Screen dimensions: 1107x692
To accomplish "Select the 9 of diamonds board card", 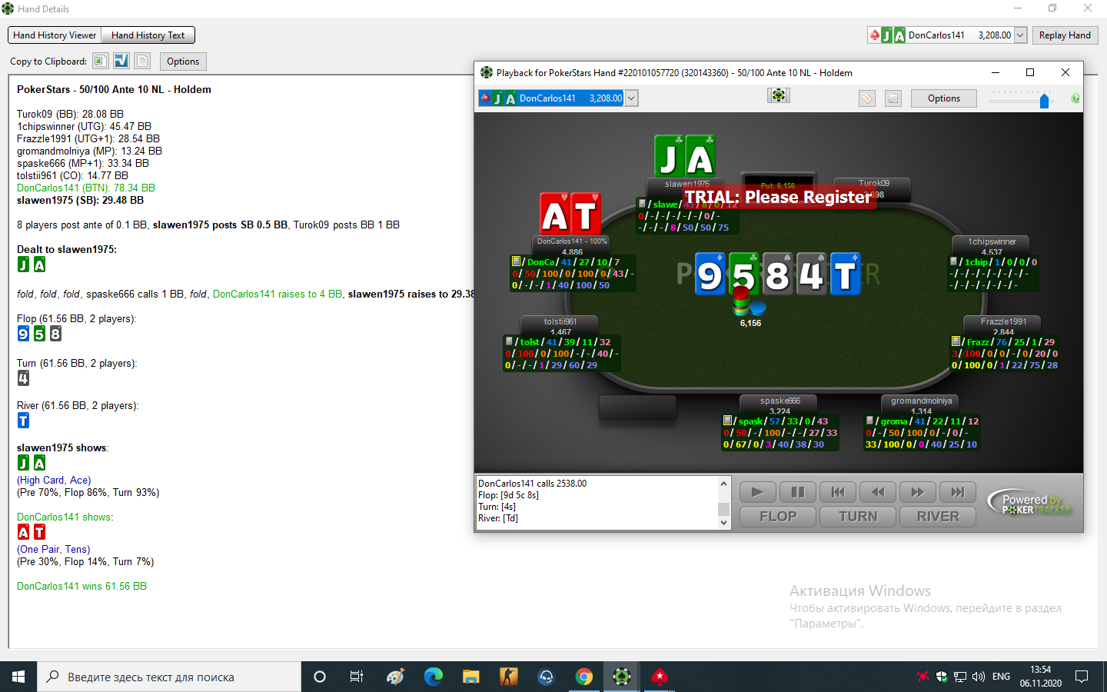I will [710, 274].
